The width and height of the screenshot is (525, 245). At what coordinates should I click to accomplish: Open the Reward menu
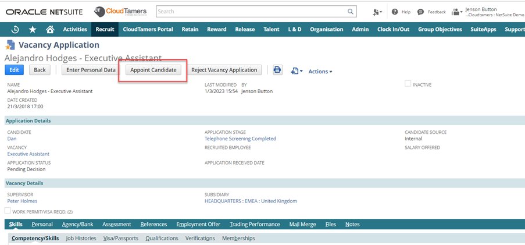[217, 30]
